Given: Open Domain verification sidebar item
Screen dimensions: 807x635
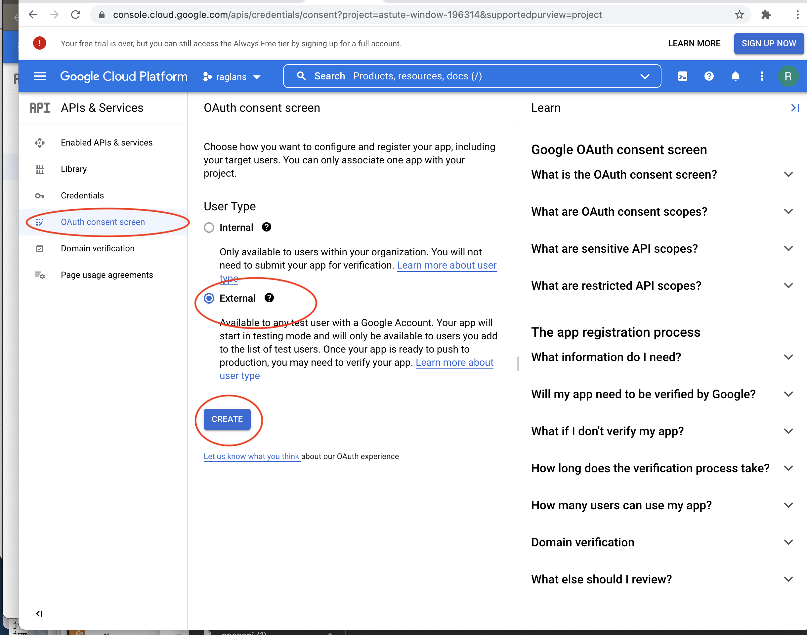Looking at the screenshot, I should (x=97, y=248).
